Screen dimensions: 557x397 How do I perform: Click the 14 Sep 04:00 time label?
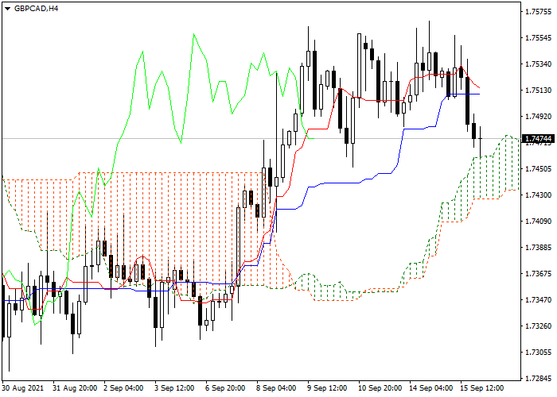(x=430, y=388)
